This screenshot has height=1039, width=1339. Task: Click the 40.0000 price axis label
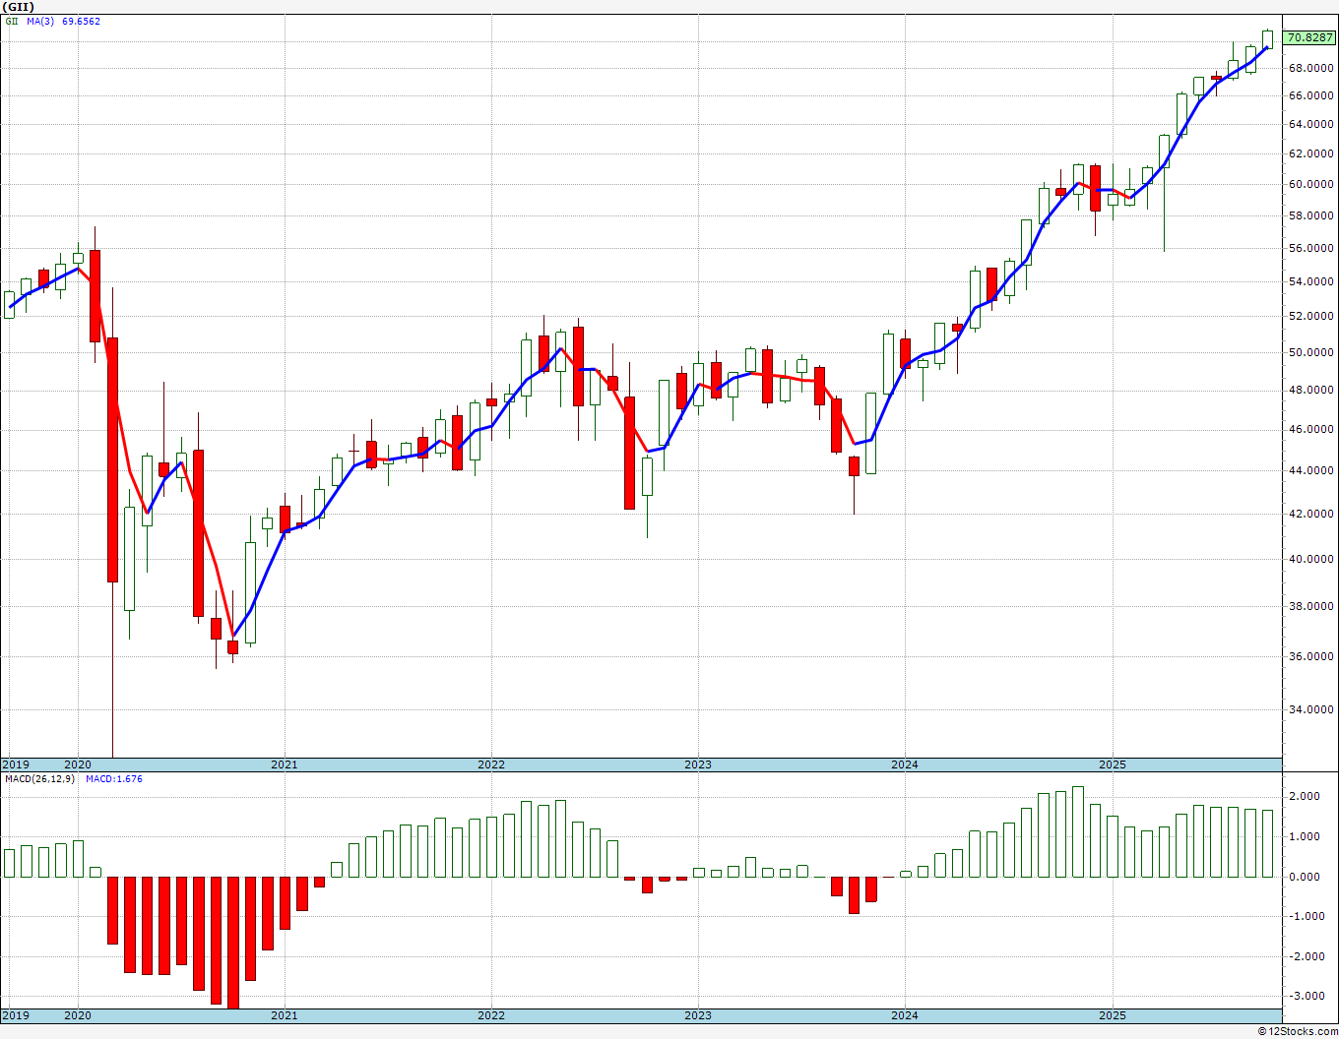coord(1311,559)
